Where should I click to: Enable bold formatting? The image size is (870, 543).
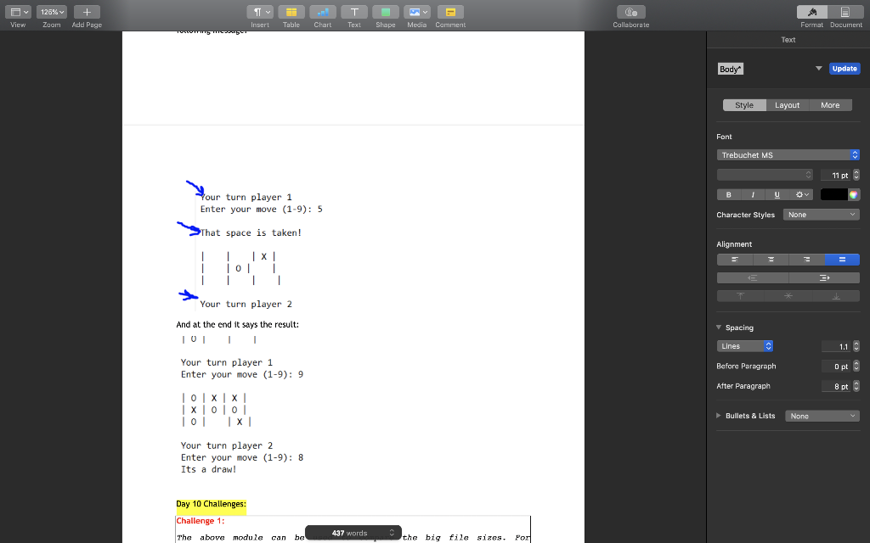(728, 194)
